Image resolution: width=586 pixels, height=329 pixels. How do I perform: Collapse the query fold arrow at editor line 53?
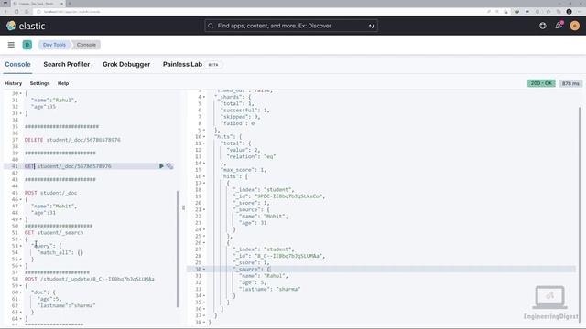point(20,246)
